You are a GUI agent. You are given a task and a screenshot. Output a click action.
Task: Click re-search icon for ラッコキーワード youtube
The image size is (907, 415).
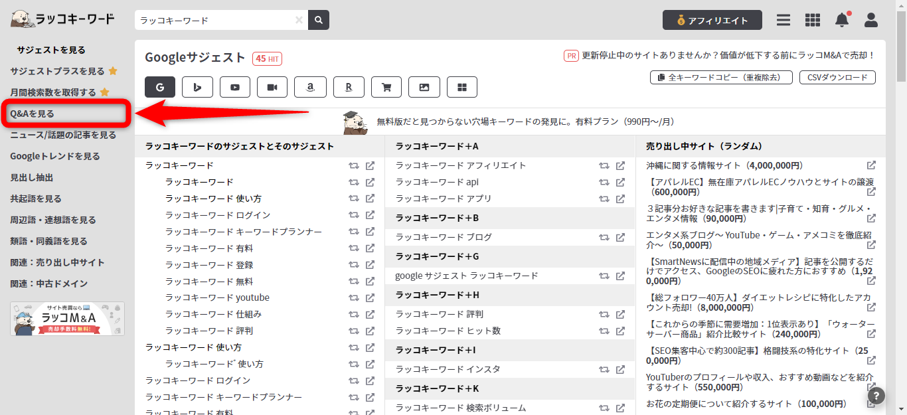354,297
